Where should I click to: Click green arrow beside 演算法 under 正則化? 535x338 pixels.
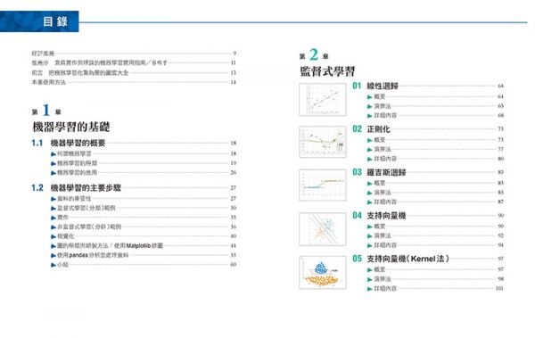369,150
